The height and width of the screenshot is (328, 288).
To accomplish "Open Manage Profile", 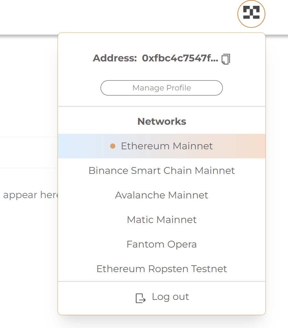I will click(162, 88).
